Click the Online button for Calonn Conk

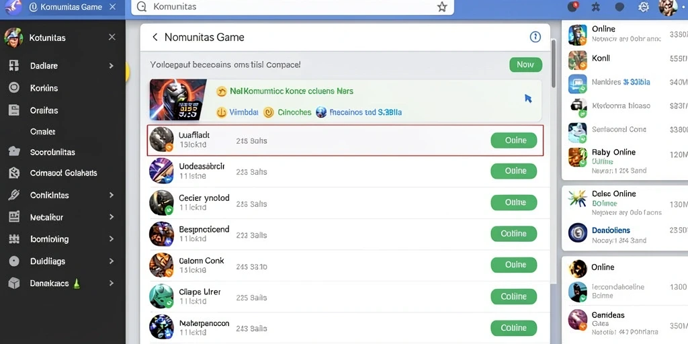click(x=514, y=265)
